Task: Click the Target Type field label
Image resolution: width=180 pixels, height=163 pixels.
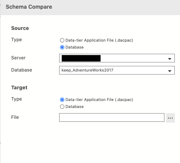Action: (x=16, y=99)
